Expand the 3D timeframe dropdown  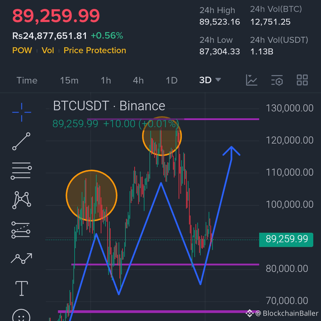coord(210,80)
